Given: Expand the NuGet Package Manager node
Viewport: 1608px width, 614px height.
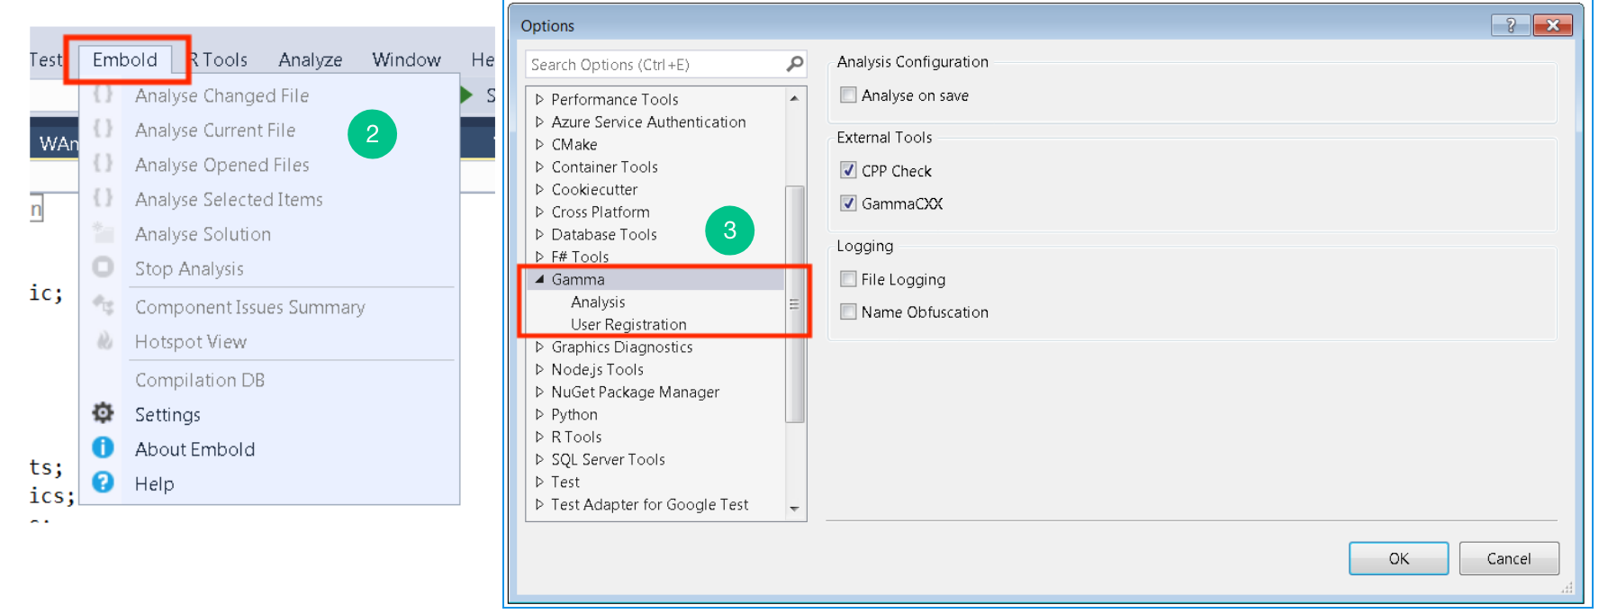Looking at the screenshot, I should 539,392.
